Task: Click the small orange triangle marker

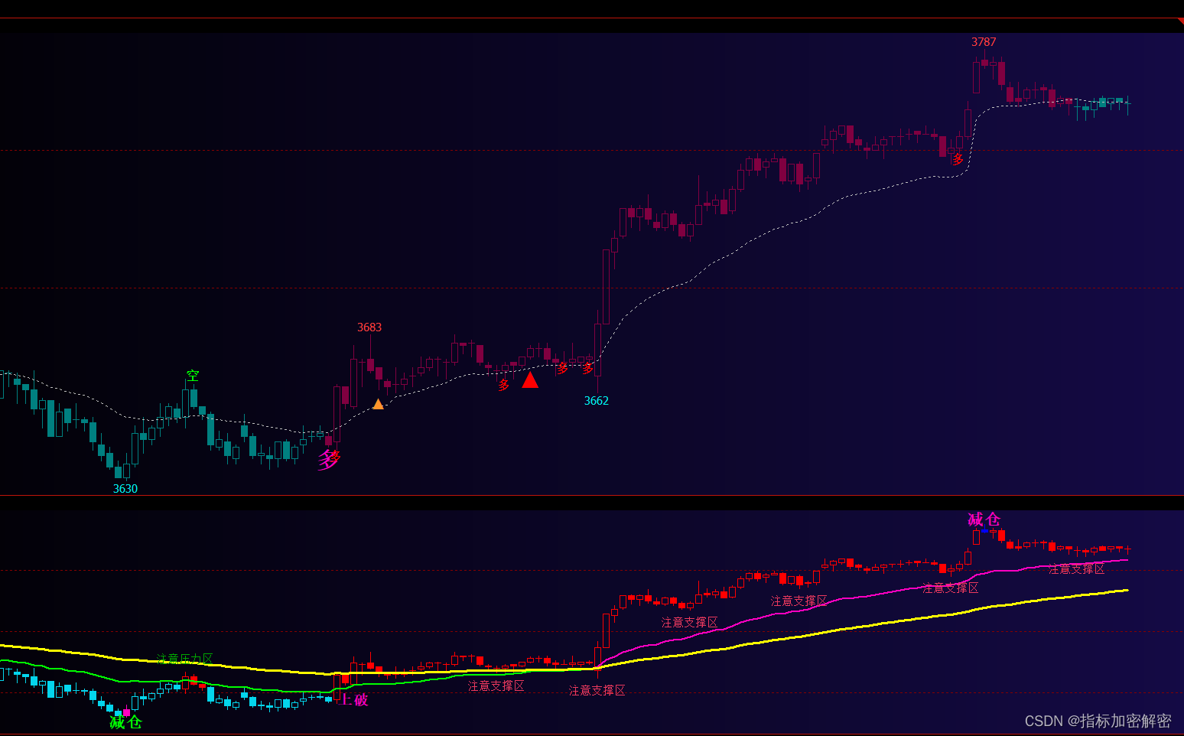Action: click(x=378, y=404)
